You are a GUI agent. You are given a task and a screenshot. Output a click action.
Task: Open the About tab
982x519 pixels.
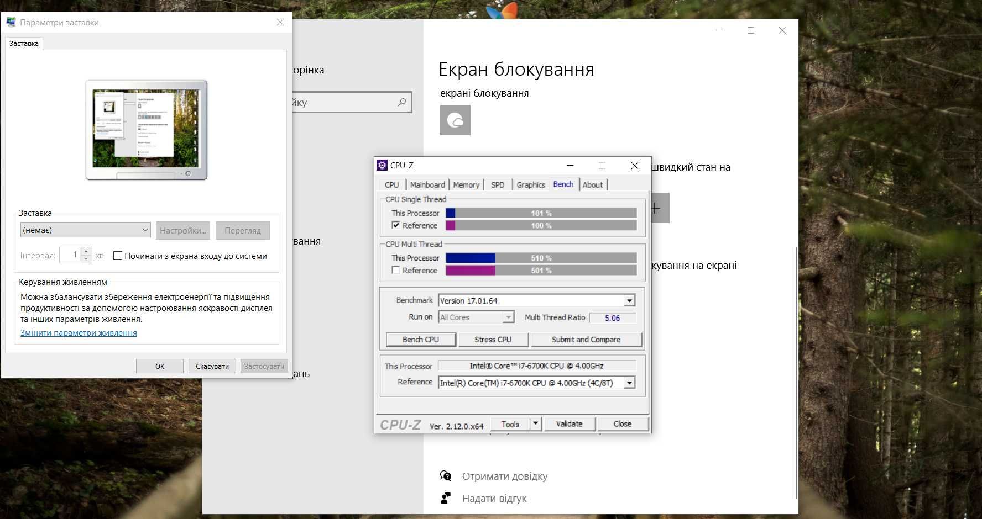(x=593, y=185)
